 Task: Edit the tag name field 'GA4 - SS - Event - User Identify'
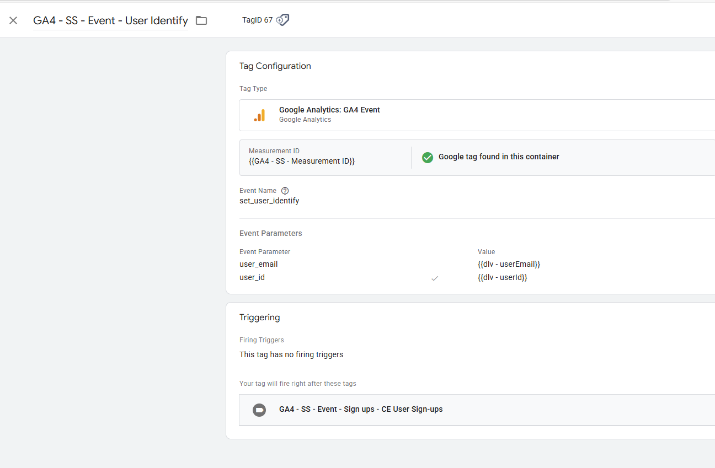pos(110,21)
